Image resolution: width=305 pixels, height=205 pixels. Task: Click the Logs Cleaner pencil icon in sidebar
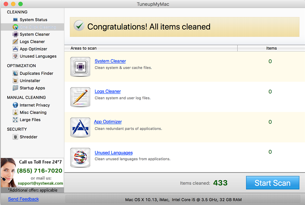pyautogui.click(x=15, y=41)
